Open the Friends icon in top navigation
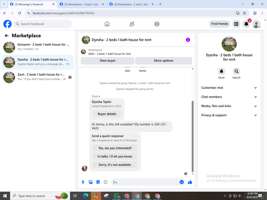Screen dimensions: 267x200 click(x=132, y=24)
